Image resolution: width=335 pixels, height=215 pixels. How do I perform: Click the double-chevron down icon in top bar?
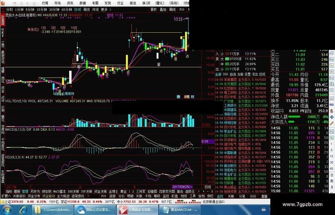click(x=34, y=3)
